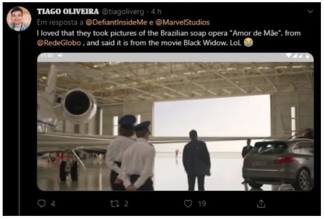Like the tweet with the heart icon
The image size is (324, 219).
pos(188,204)
